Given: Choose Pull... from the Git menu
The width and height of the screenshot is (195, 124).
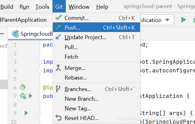Looking at the screenshot, I should tap(96, 47).
